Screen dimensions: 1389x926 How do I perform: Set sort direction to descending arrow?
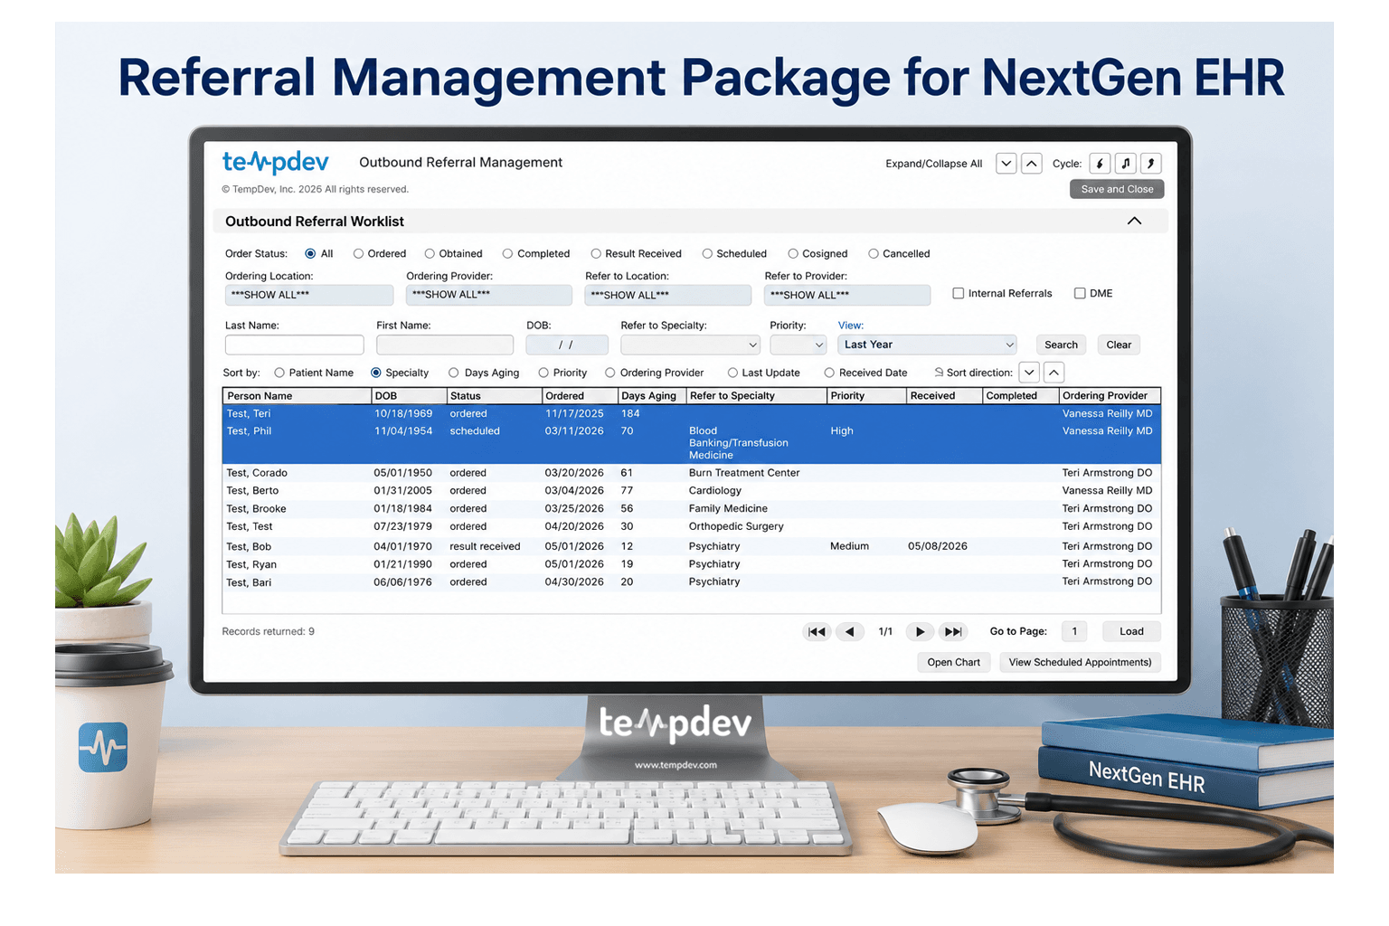click(1029, 373)
